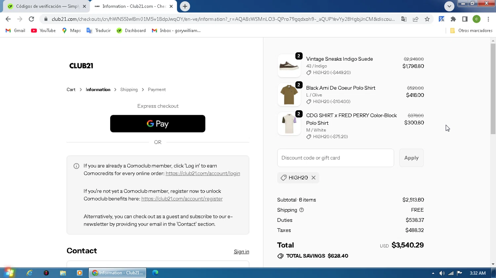The height and width of the screenshot is (278, 496).
Task: Select the Information - Club21.com tab
Action: 134,6
